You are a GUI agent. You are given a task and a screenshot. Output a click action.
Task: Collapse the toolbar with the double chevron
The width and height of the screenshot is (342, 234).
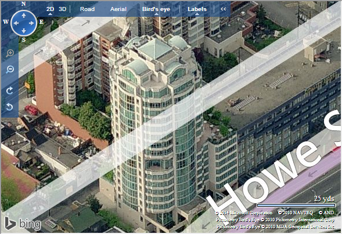pyautogui.click(x=223, y=9)
